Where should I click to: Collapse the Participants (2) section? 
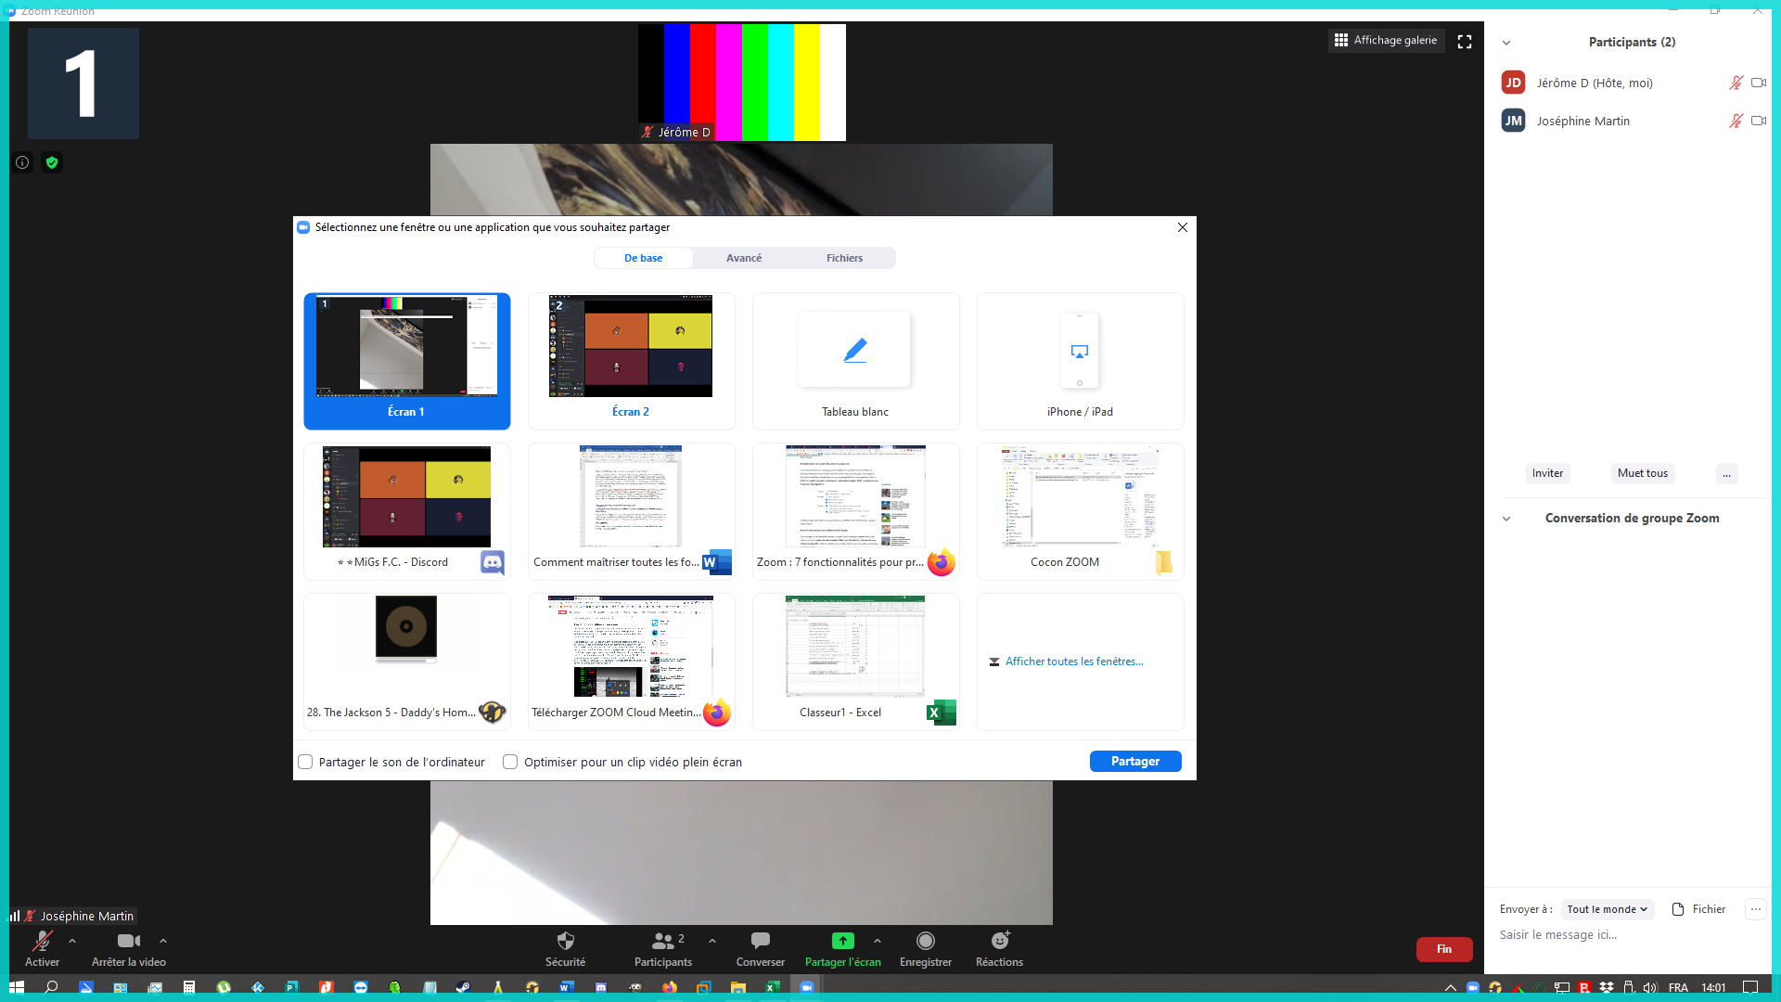click(x=1506, y=43)
